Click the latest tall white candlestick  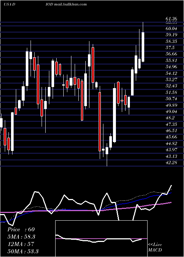click(x=143, y=42)
